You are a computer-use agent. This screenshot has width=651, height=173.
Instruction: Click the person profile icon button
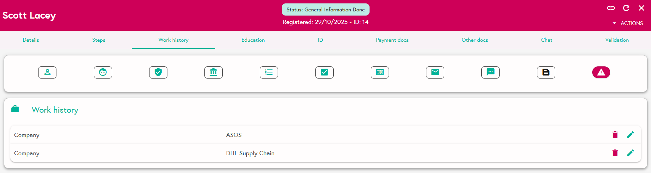tap(47, 72)
